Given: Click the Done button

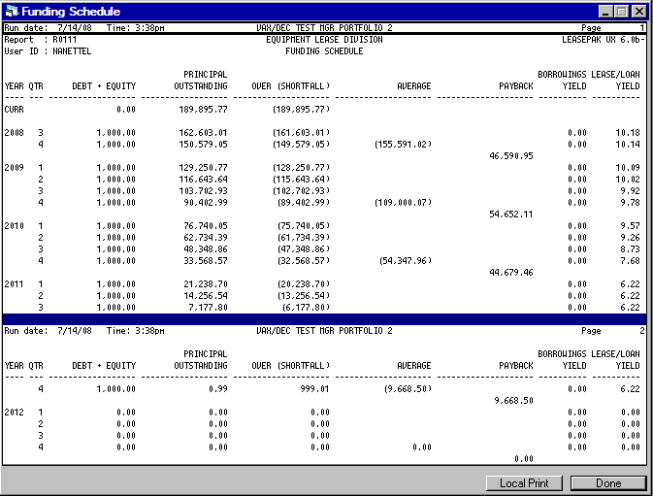Looking at the screenshot, I should (x=608, y=483).
